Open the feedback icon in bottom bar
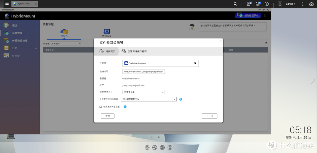 (x=170, y=147)
